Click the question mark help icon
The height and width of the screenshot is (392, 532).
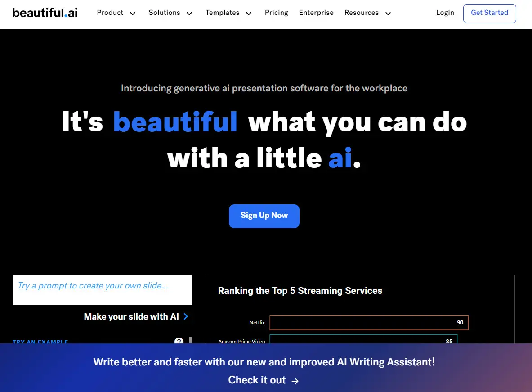coord(179,341)
